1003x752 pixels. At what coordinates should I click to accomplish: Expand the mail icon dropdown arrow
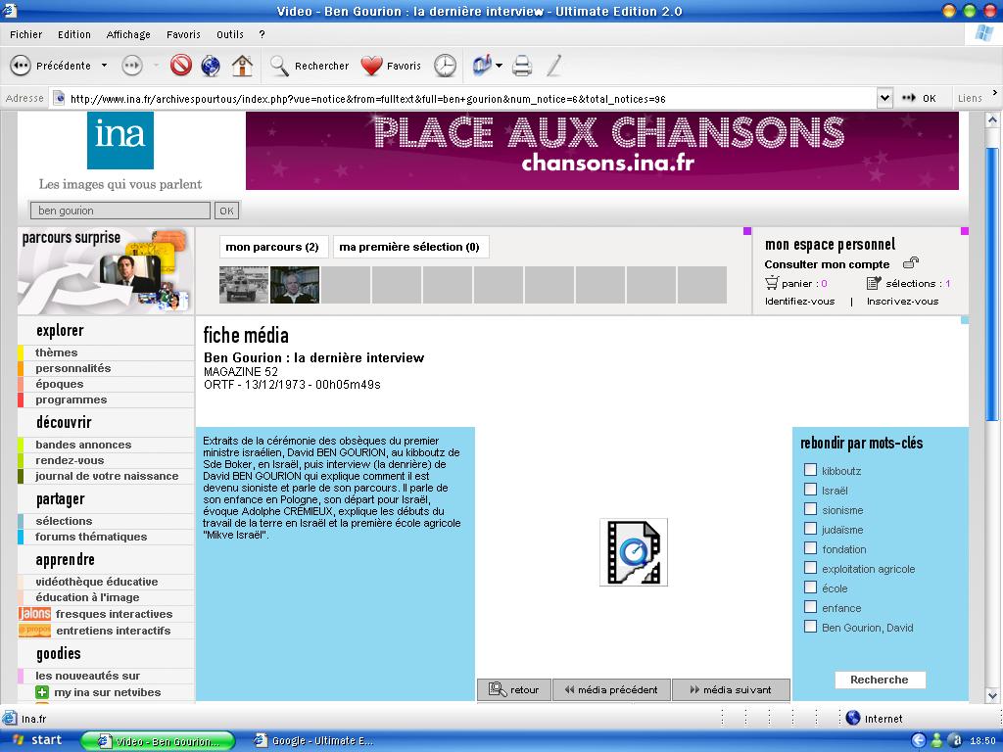[x=499, y=66]
